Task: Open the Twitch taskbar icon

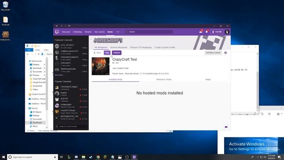Action: pyautogui.click(x=134, y=157)
